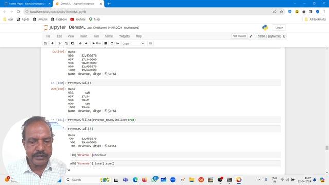Click the Python 3 (ipykernel) label
The height and width of the screenshot is (185, 329).
click(268, 36)
